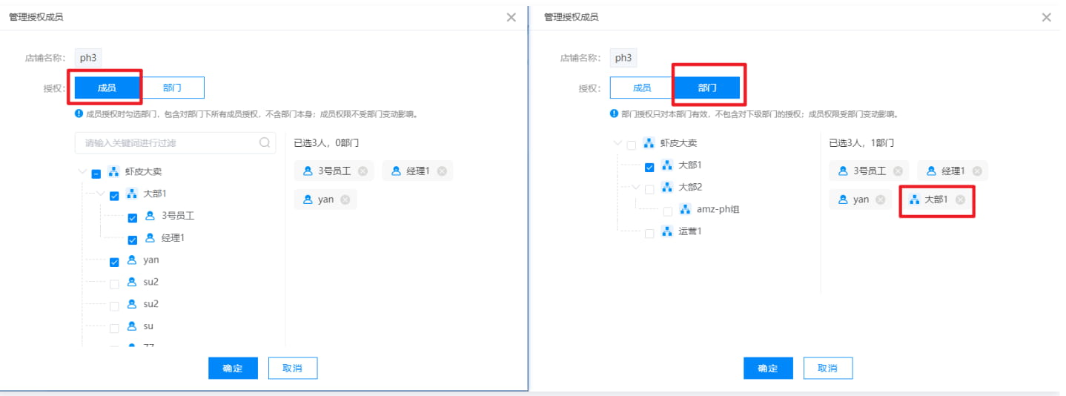Image resolution: width=1066 pixels, height=396 pixels.
Task: Check 虾皮大卖 checkbox in right dialog
Action: coord(632,145)
